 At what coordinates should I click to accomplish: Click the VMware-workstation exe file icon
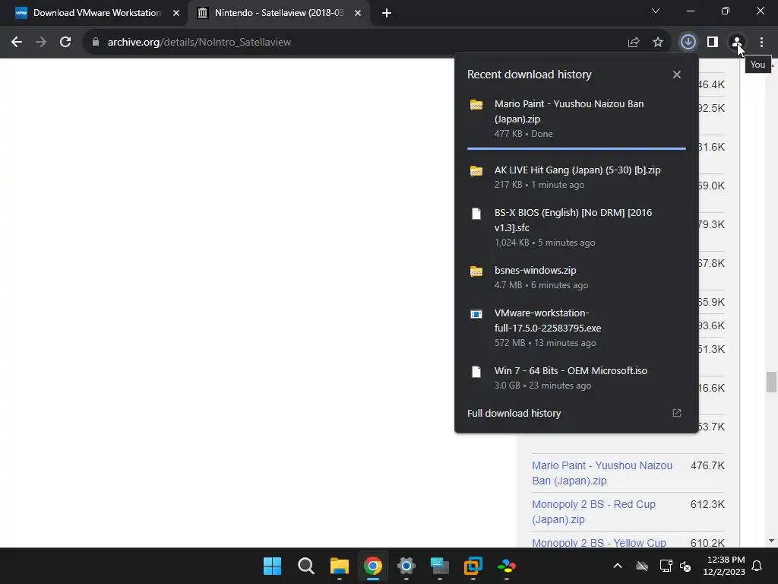[x=476, y=314]
